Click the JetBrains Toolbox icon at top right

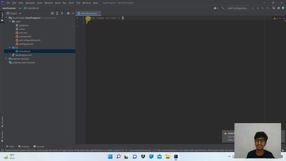pyautogui.click(x=283, y=8)
